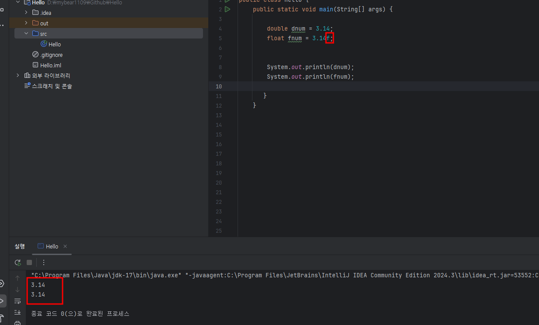Click the Hello Java class icon

pyautogui.click(x=44, y=44)
